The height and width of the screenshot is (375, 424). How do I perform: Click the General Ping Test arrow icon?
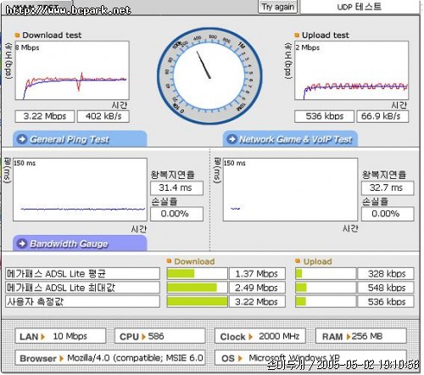click(22, 139)
